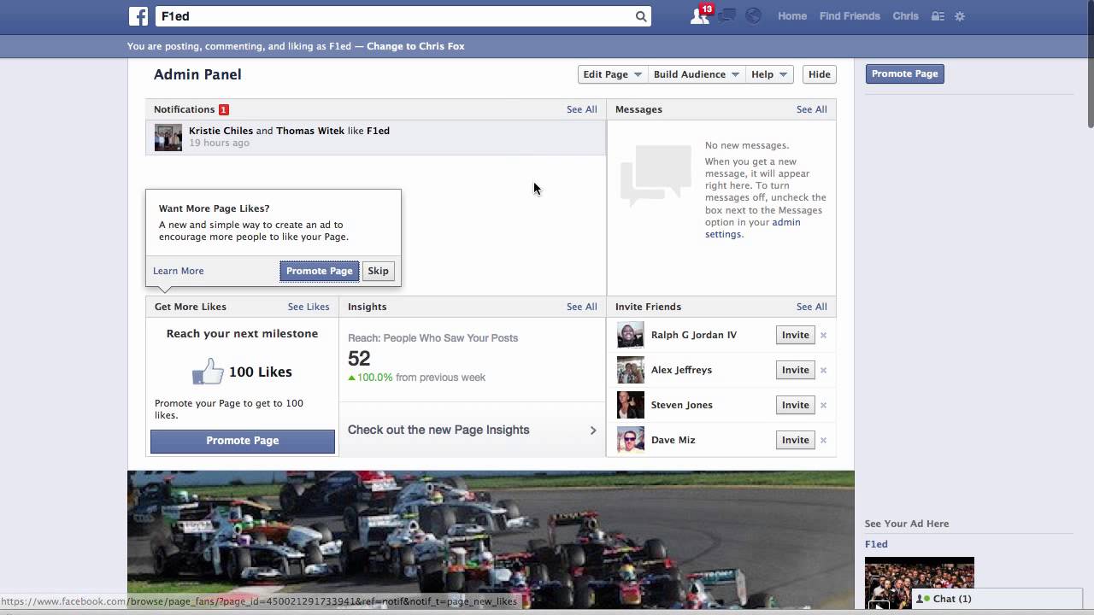This screenshot has width=1094, height=615.
Task: Click Learn More in the popup
Action: [178, 271]
